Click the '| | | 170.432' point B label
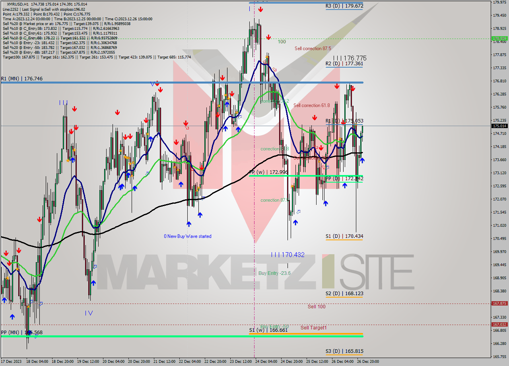 point(288,255)
